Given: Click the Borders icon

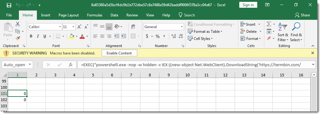Looking at the screenshot, I should click(x=58, y=36).
